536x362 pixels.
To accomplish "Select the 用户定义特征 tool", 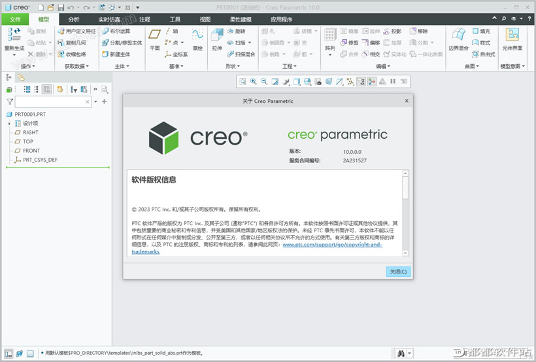I will (76, 31).
